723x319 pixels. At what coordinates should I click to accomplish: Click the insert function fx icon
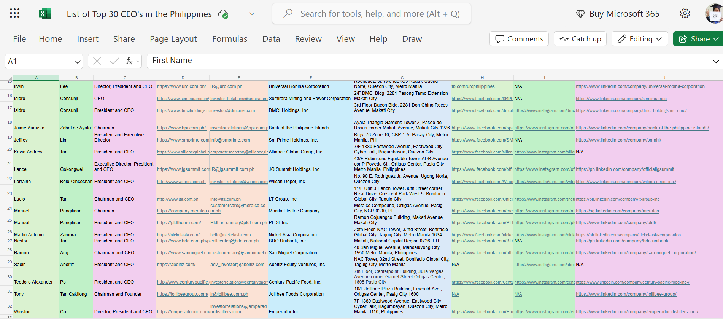pyautogui.click(x=129, y=61)
